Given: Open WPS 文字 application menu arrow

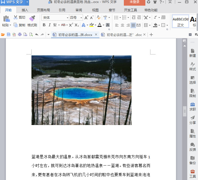Looking at the screenshot, I should [27, 2].
